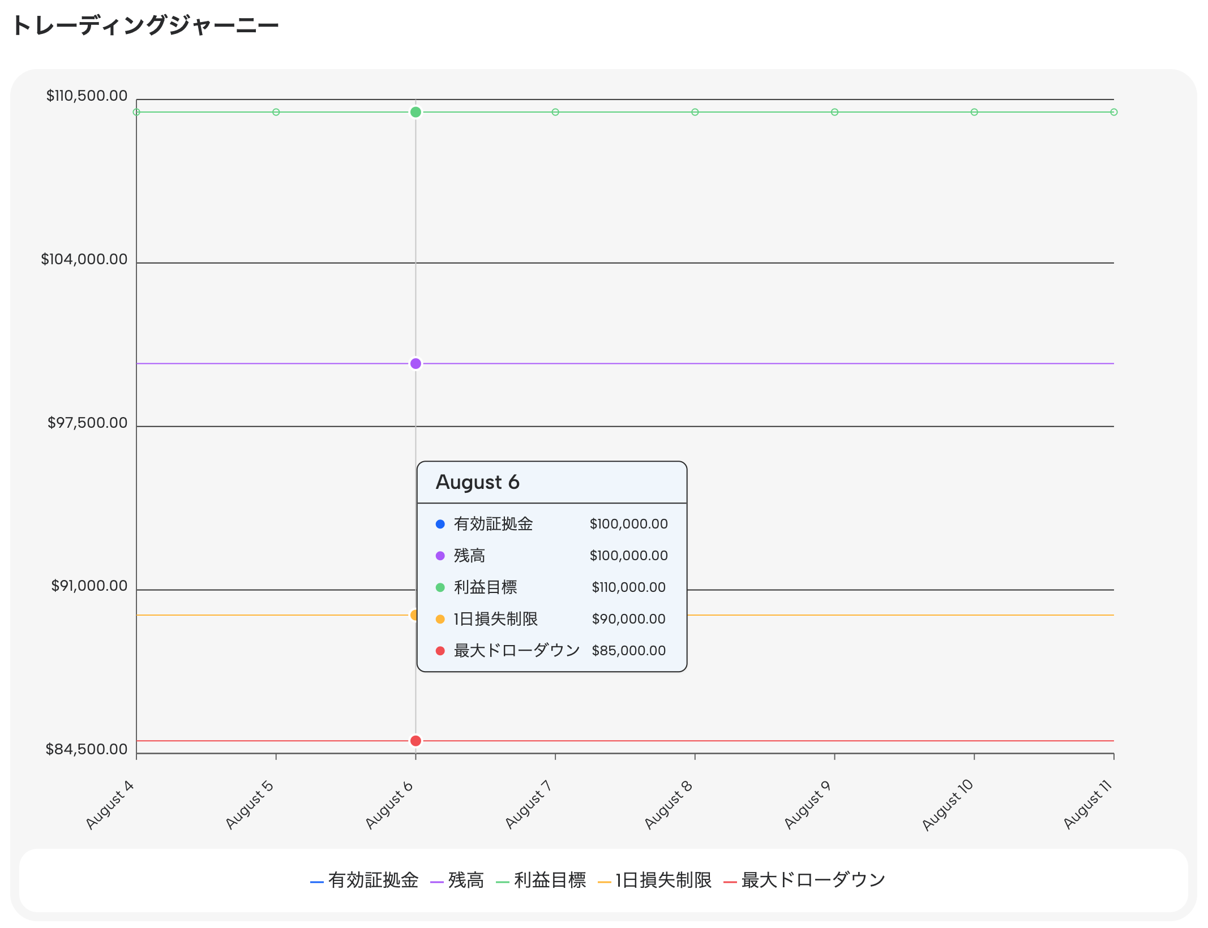Click the red max drawdown marker on August 6

[x=415, y=741]
